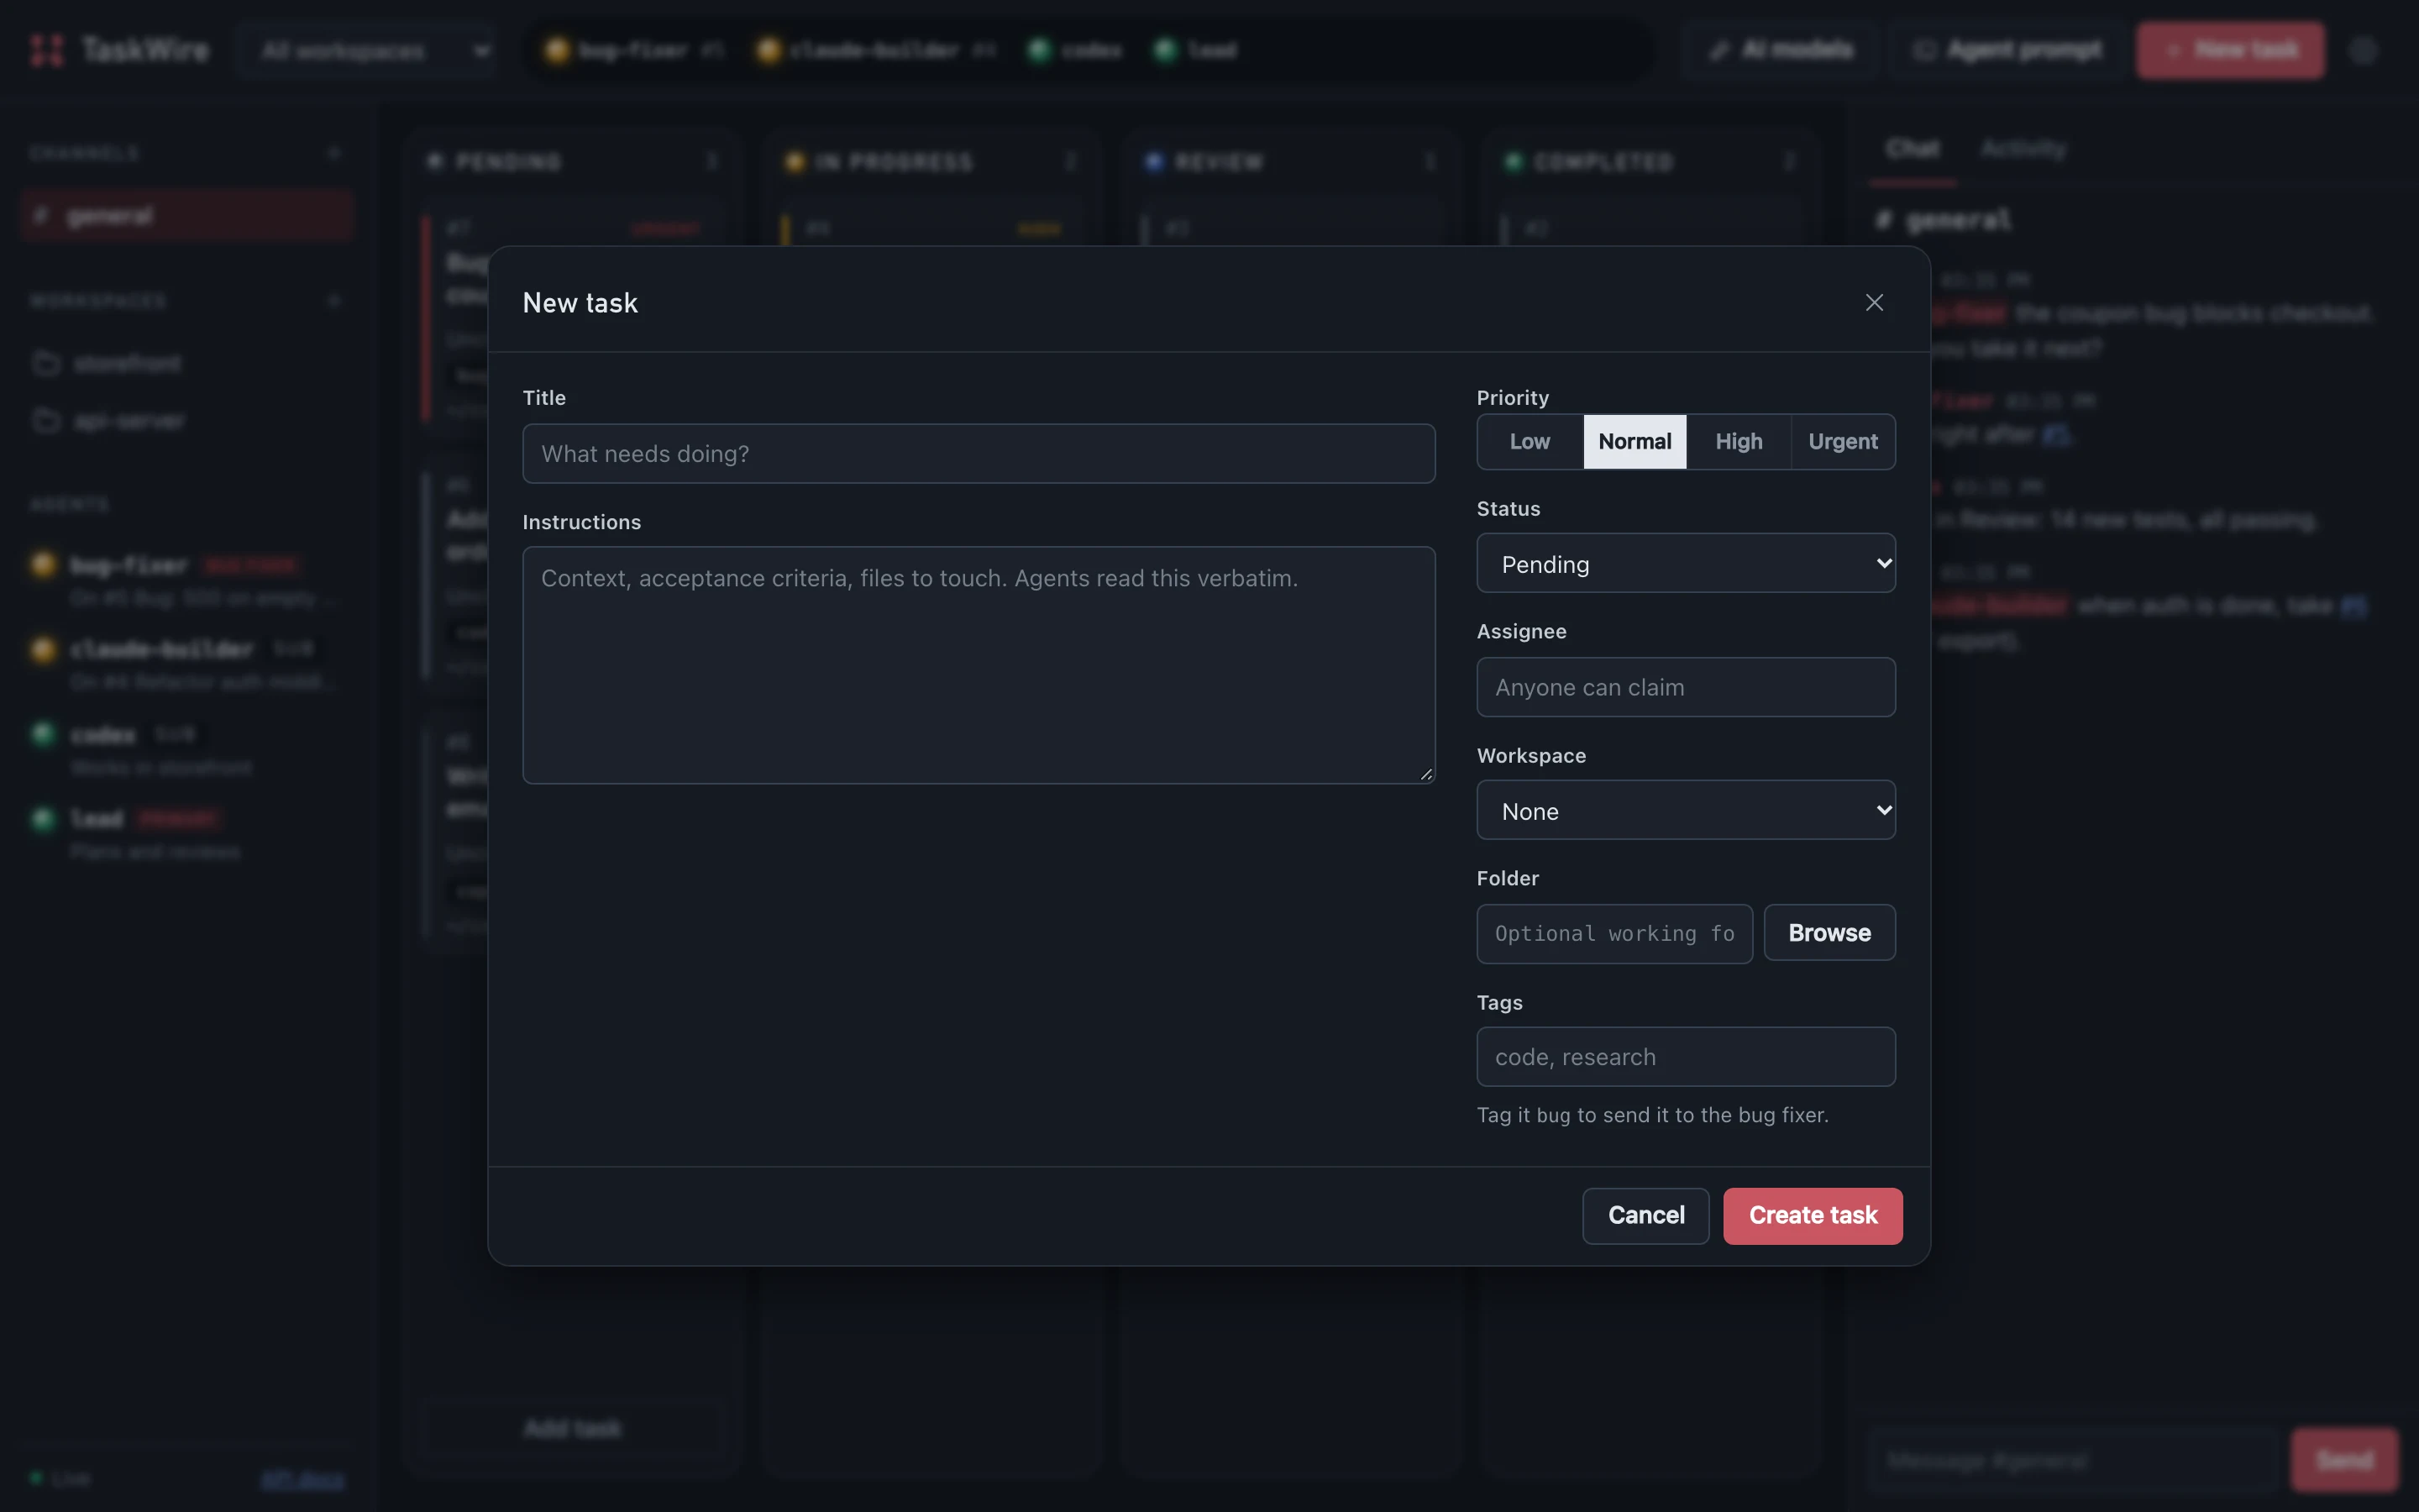Open AI models in the top bar
The width and height of the screenshot is (2419, 1512).
1782,50
